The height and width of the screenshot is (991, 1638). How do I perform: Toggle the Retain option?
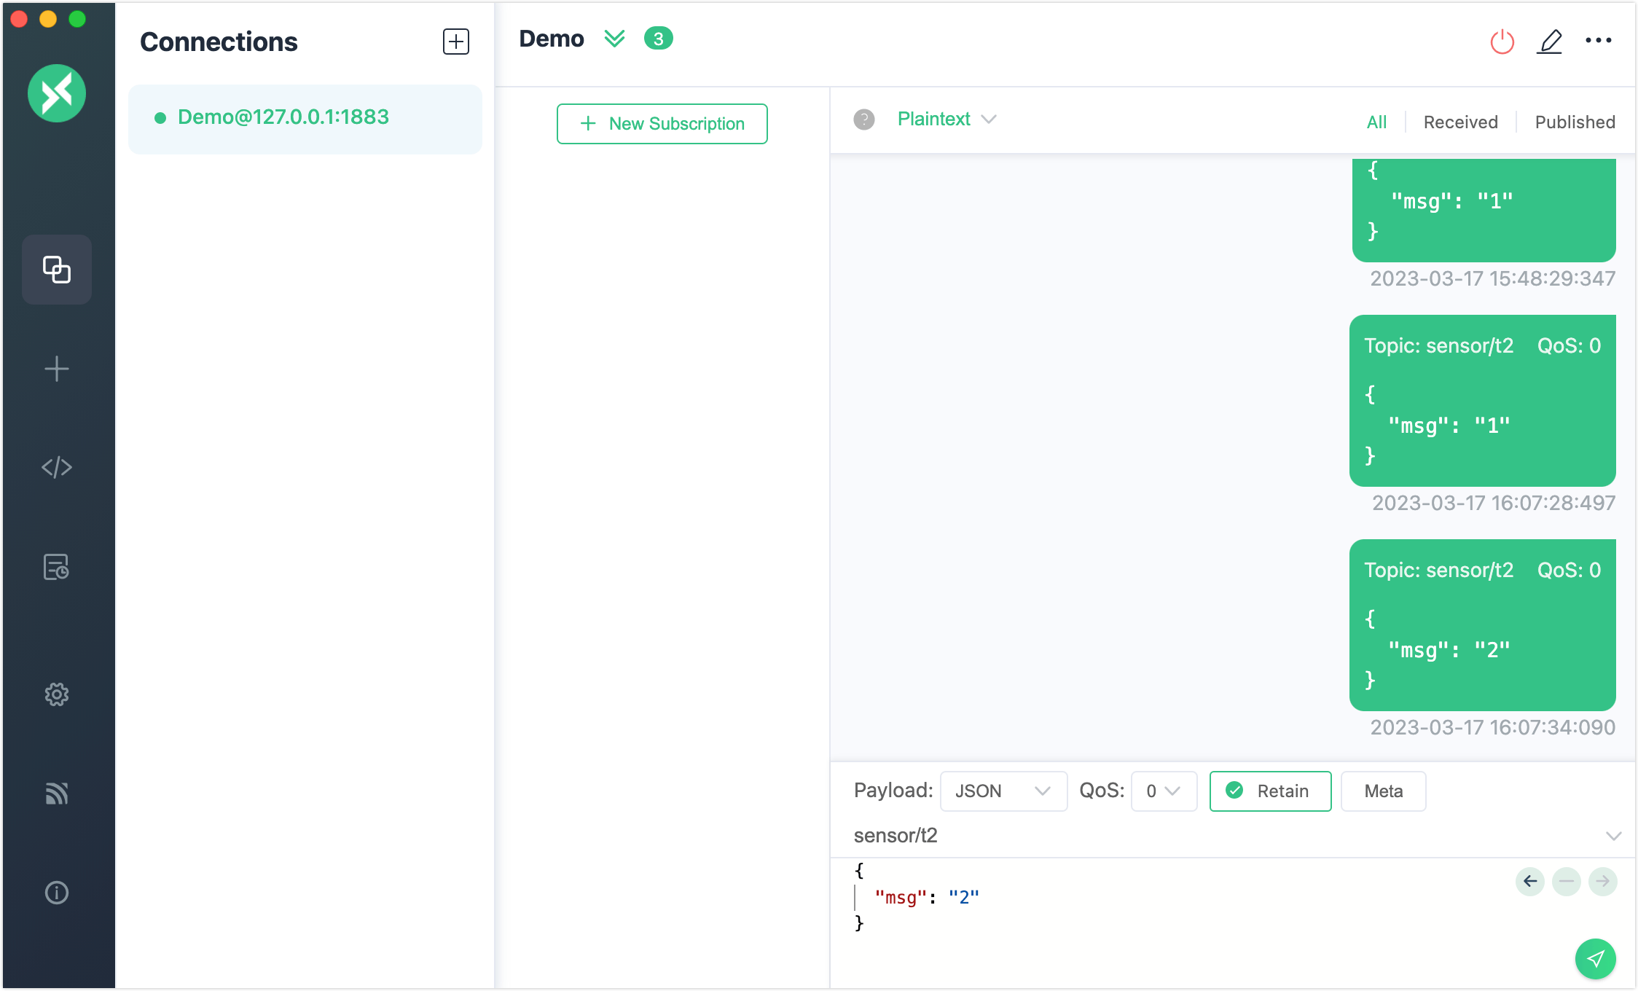(x=1270, y=791)
